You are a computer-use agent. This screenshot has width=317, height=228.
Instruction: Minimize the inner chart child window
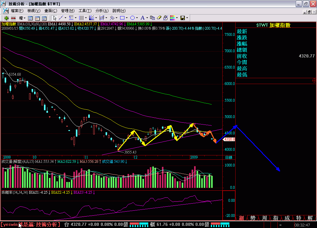[x=305, y=12]
